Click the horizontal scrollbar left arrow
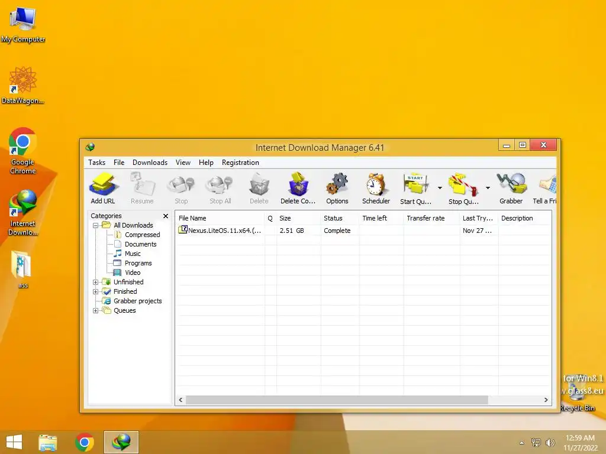 tap(180, 400)
